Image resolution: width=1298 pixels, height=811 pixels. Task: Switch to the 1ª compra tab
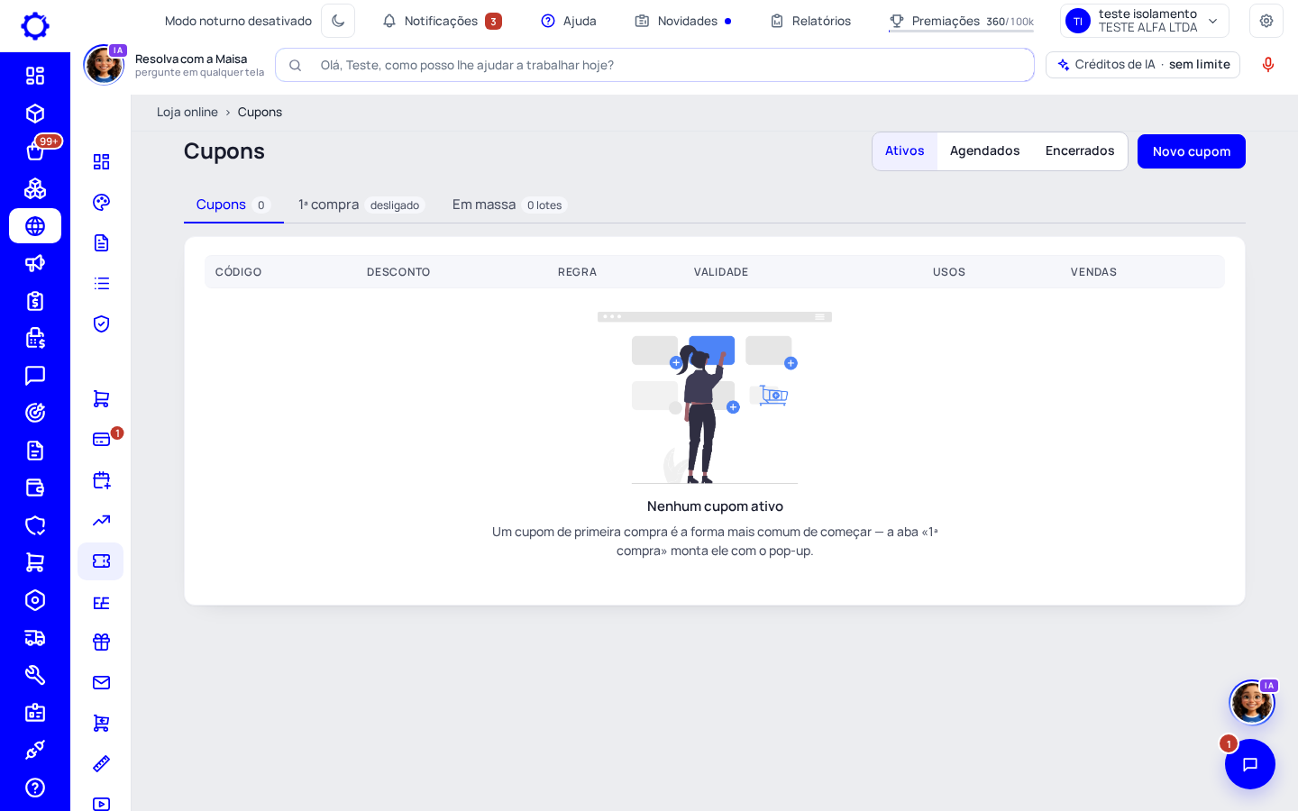(x=361, y=205)
